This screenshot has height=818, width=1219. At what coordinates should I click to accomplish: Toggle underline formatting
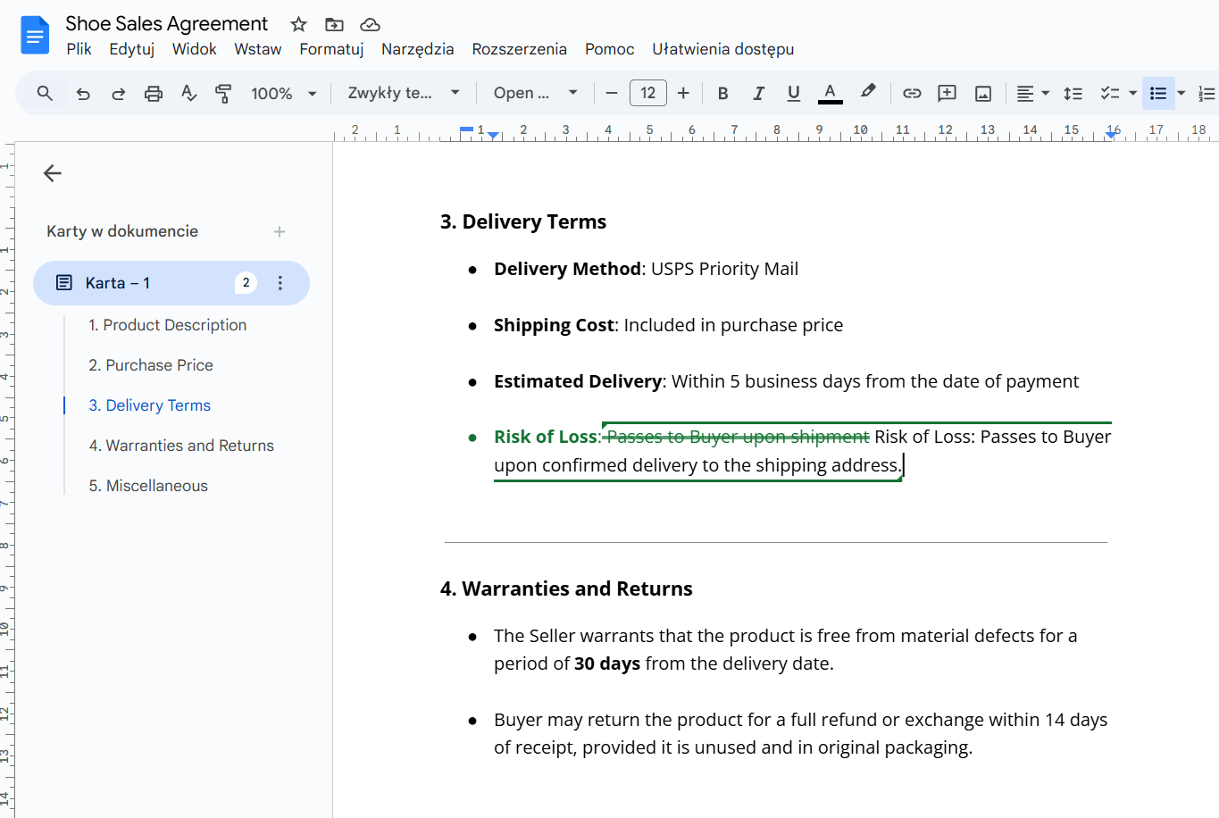(793, 94)
